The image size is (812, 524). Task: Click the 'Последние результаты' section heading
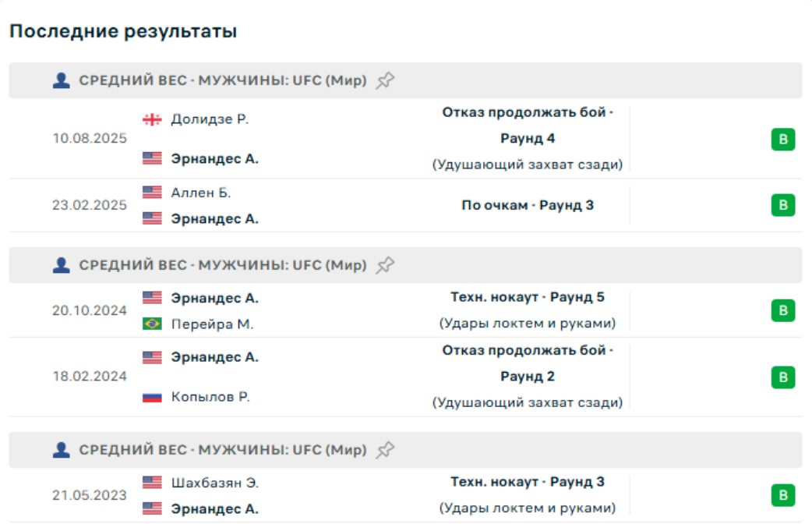coord(123,31)
